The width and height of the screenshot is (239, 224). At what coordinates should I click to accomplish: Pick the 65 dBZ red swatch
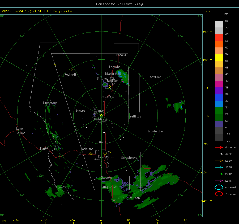click(x=219, y=37)
